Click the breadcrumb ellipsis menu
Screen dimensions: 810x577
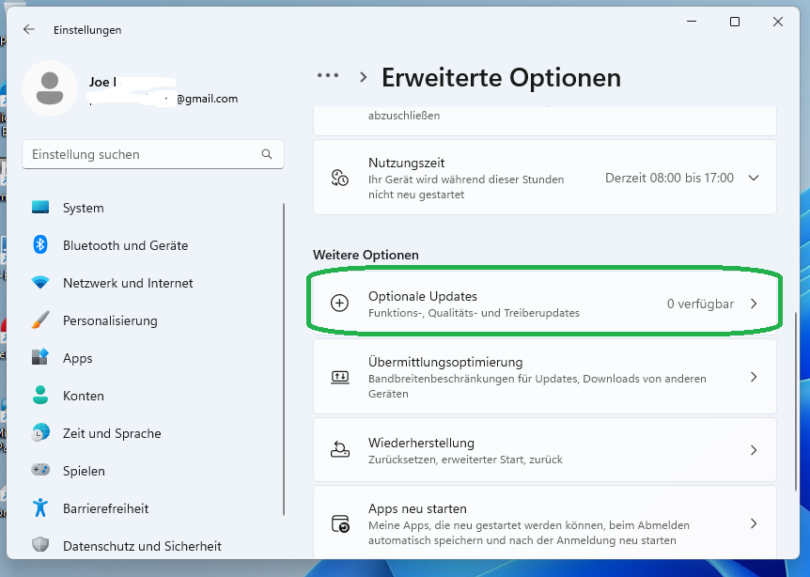tap(328, 77)
